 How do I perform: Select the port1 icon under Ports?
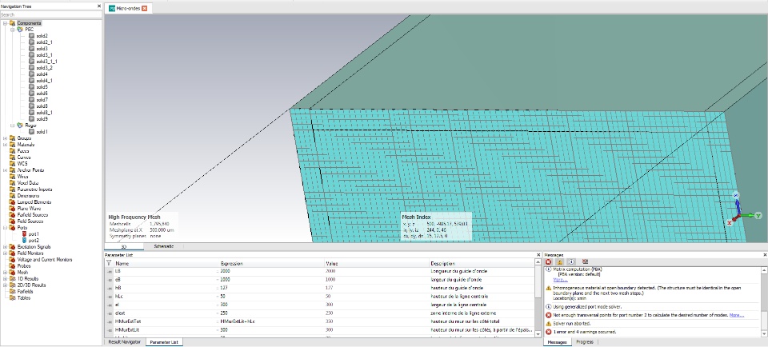pos(24,233)
